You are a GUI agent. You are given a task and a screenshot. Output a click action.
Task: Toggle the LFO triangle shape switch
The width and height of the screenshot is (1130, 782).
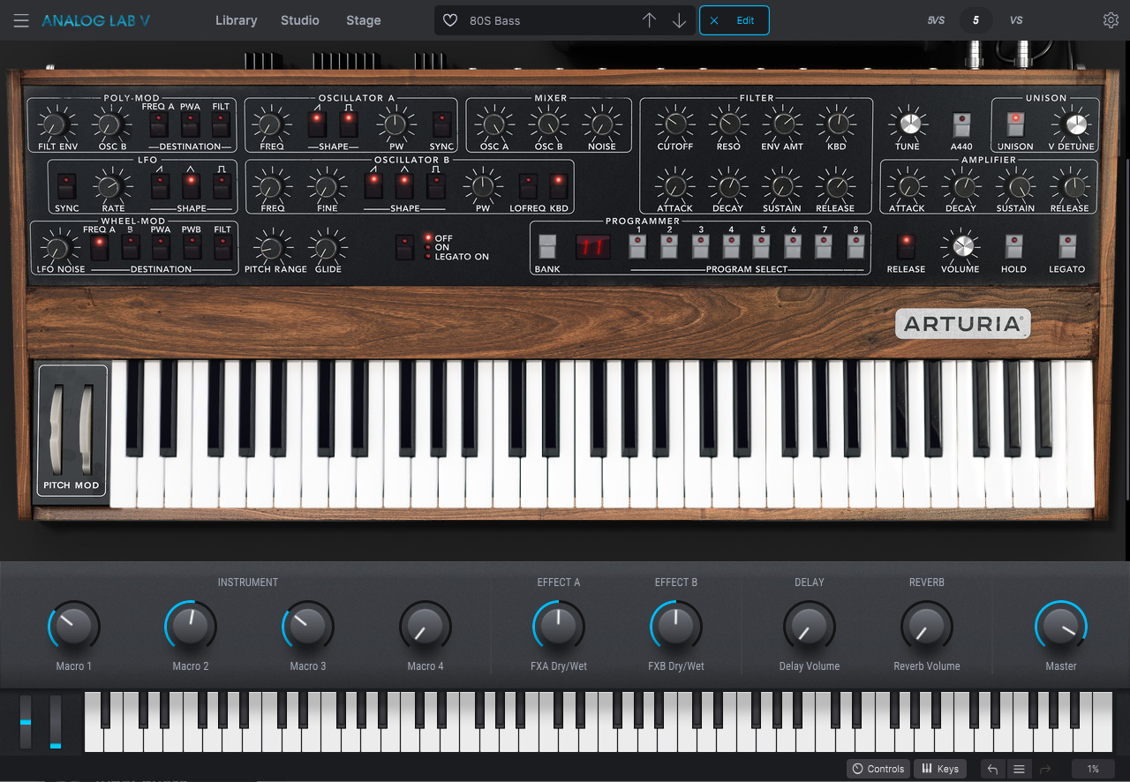[x=191, y=186]
